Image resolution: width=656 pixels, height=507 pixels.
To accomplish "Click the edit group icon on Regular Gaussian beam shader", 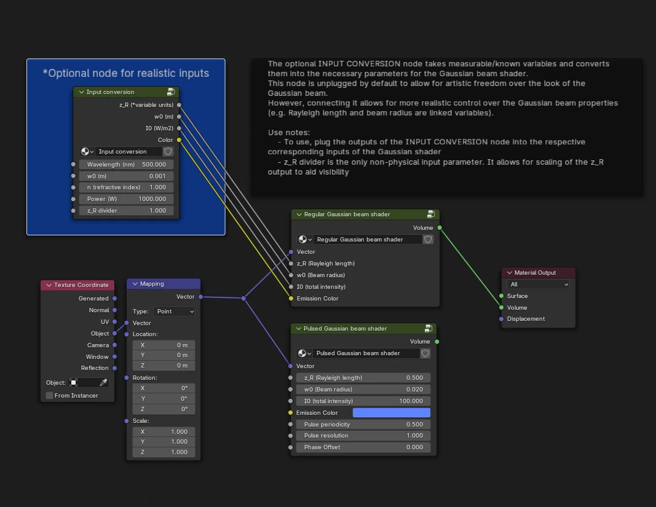I will tap(432, 214).
